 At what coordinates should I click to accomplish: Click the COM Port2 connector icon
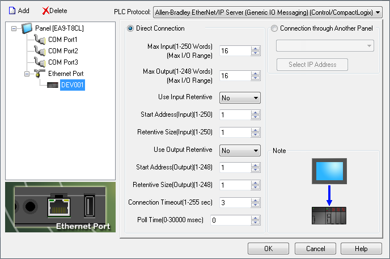40,51
